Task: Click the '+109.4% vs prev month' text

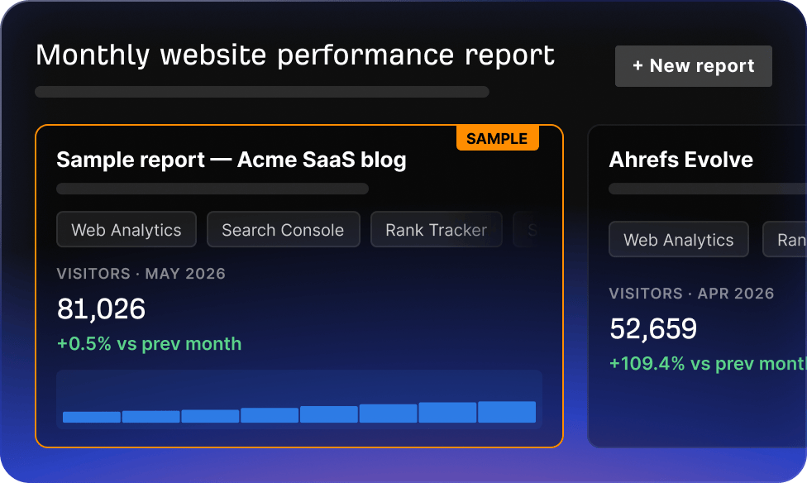Action: 708,364
